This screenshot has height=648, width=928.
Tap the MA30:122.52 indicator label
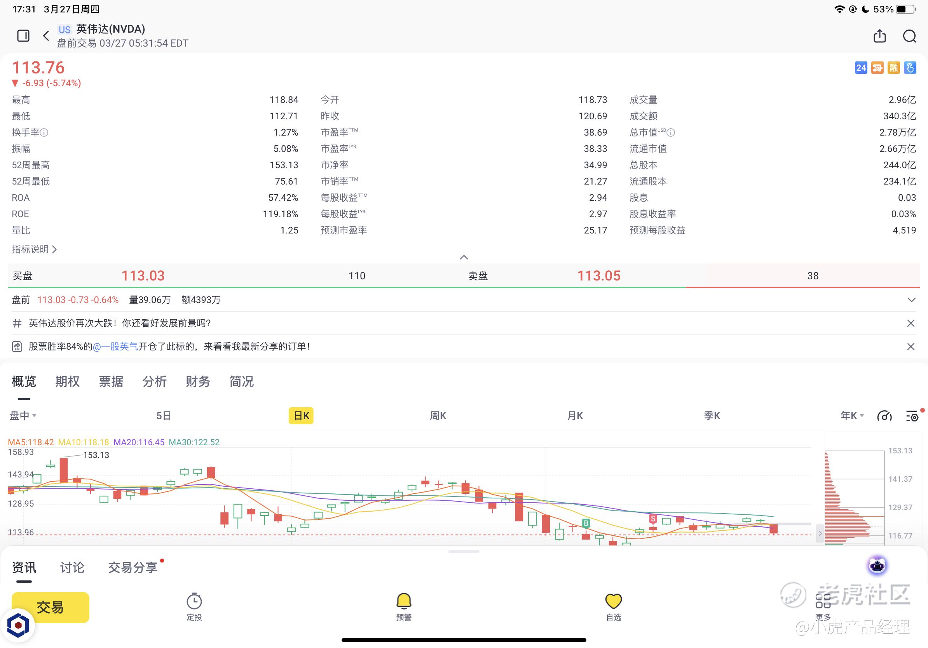pos(194,442)
